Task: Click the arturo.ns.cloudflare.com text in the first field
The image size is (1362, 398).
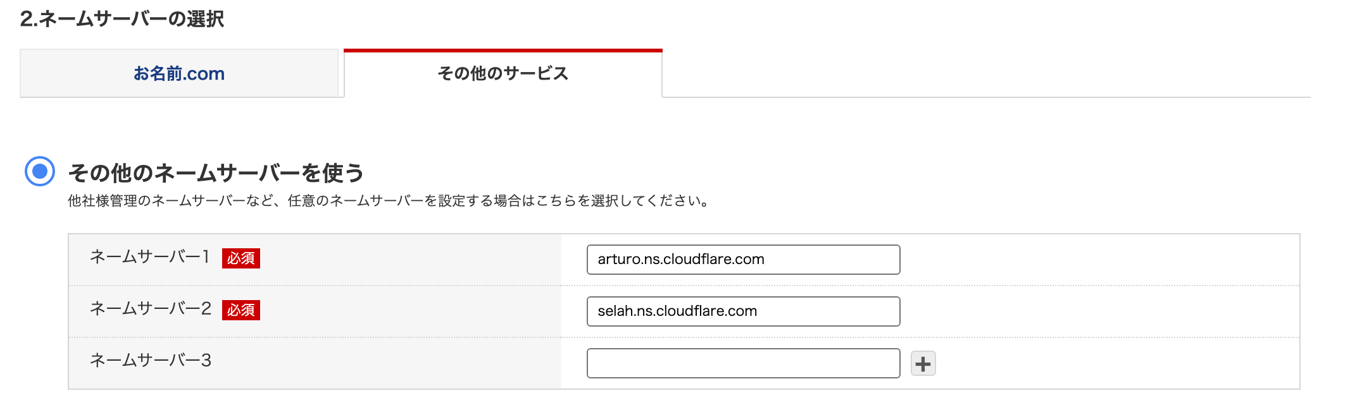Action: click(680, 260)
